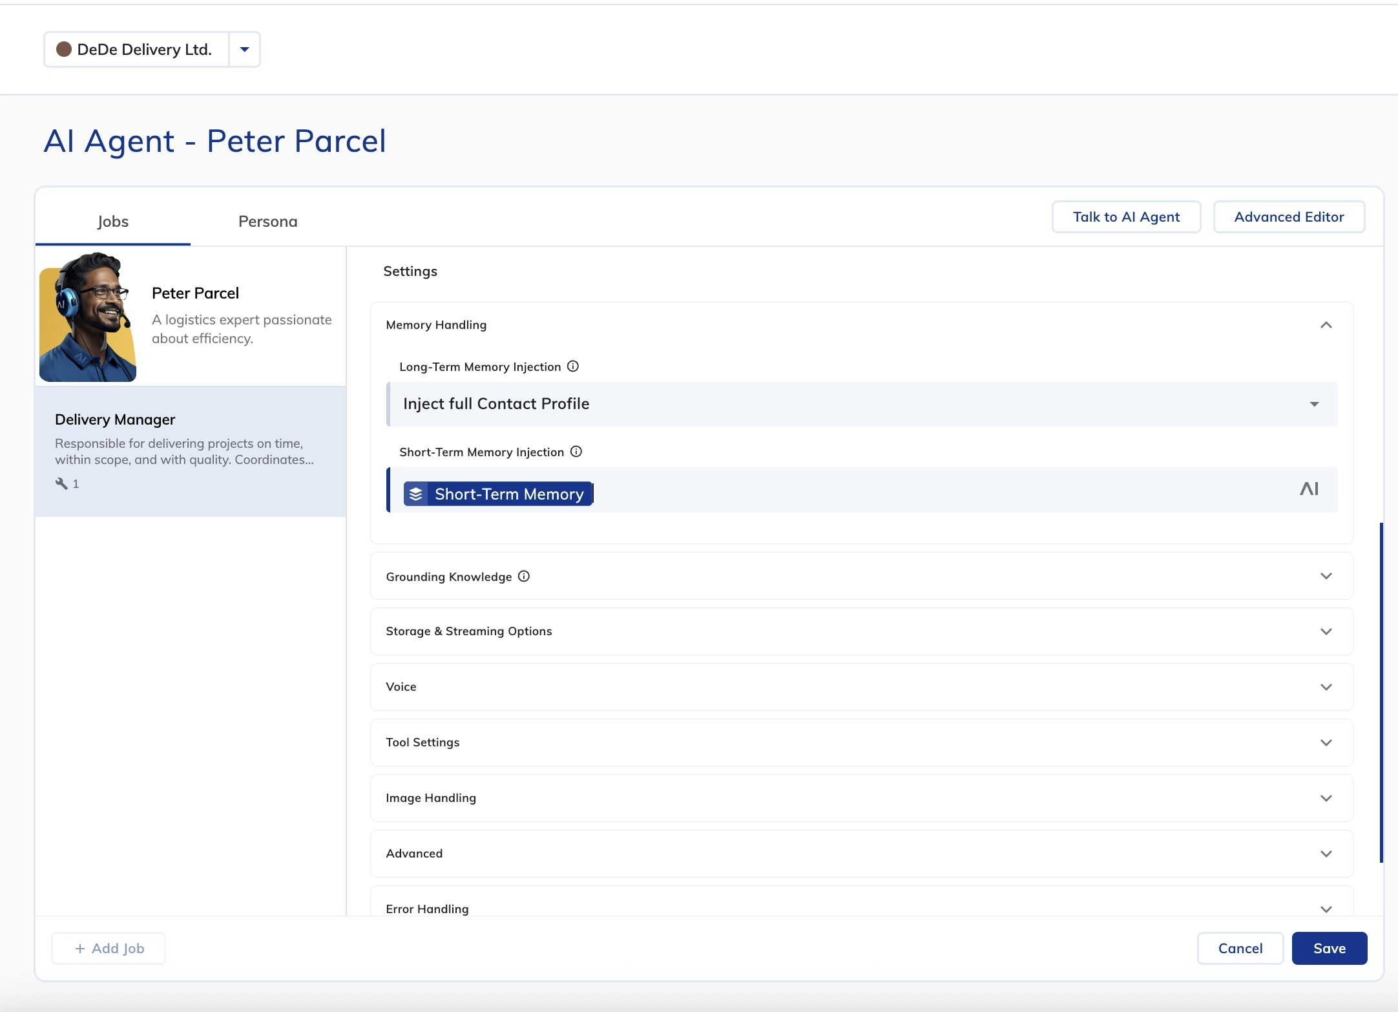Click the Talk to AI Agent button
This screenshot has width=1398, height=1012.
point(1126,217)
